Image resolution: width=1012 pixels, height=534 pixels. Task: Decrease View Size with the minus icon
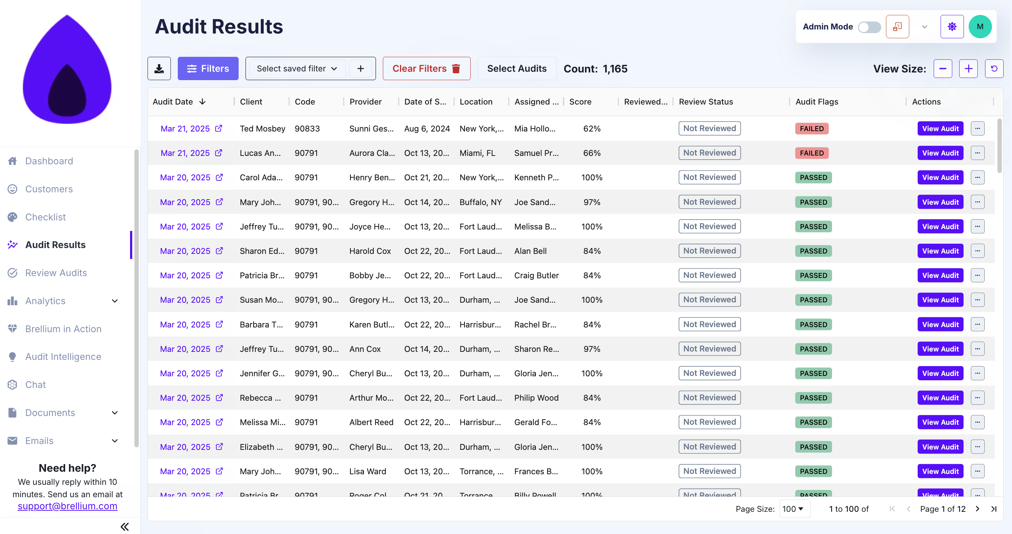[943, 68]
